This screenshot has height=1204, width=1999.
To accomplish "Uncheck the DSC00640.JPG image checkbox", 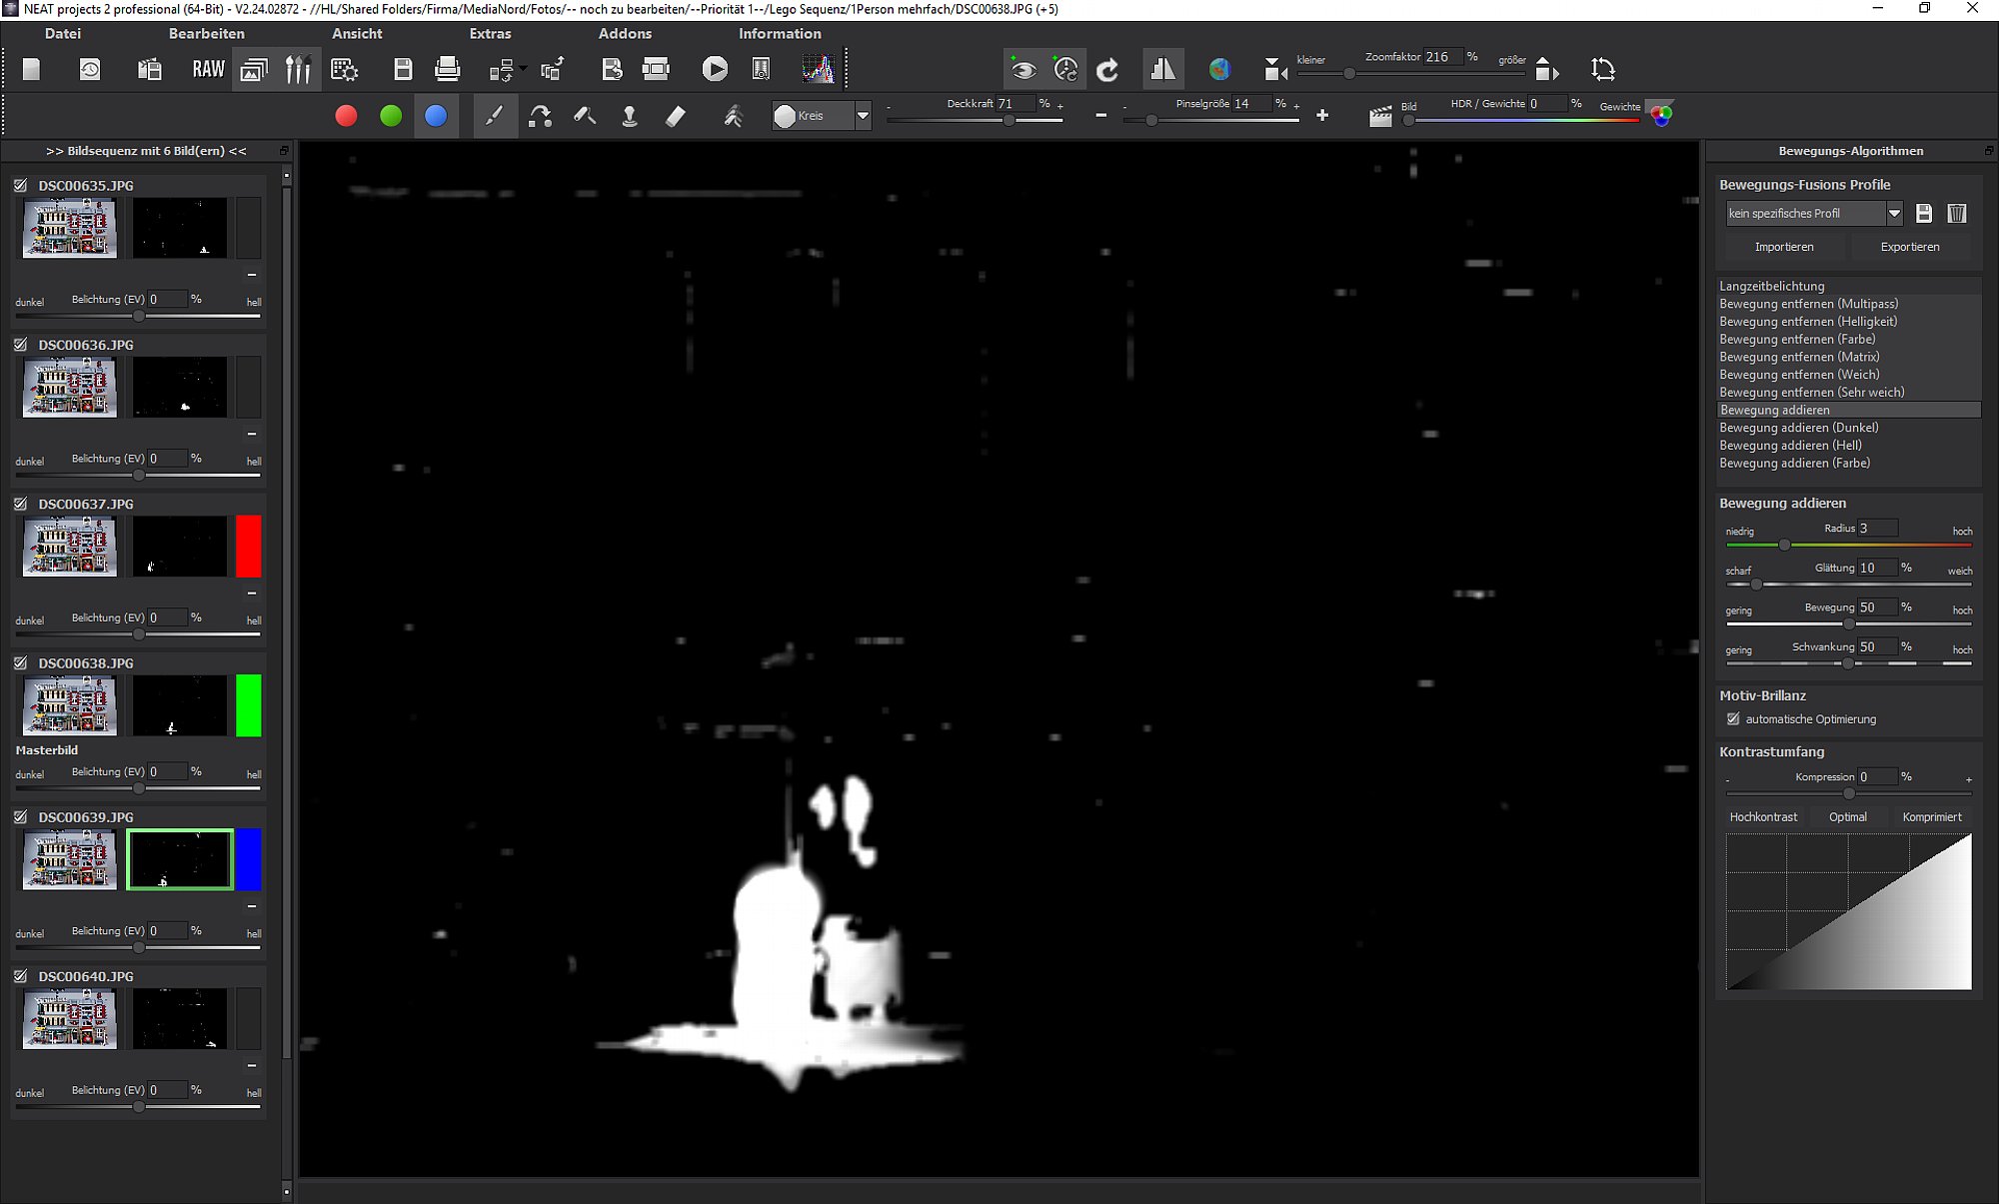I will coord(20,976).
